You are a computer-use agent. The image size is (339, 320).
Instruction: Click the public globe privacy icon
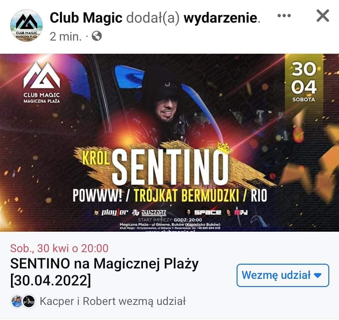click(x=97, y=36)
